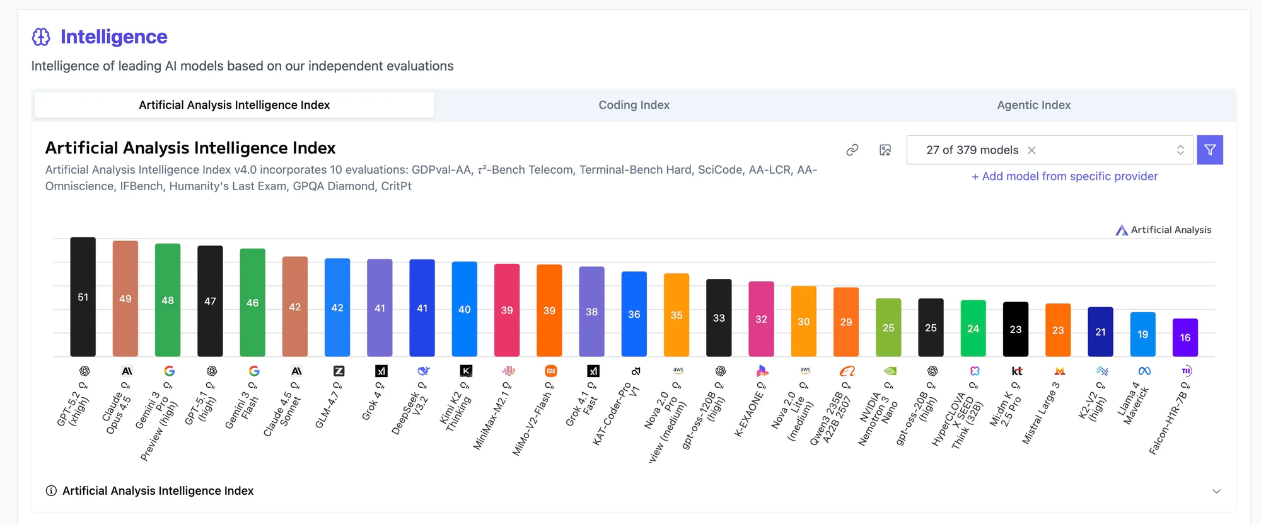Click the logo under K-EXAONE
The width and height of the screenshot is (1261, 525).
click(763, 371)
